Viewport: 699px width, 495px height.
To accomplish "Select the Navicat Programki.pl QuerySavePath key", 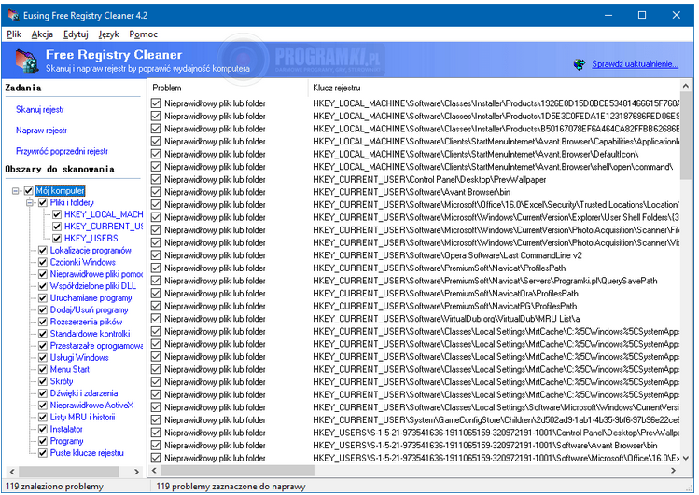I will pos(485,281).
